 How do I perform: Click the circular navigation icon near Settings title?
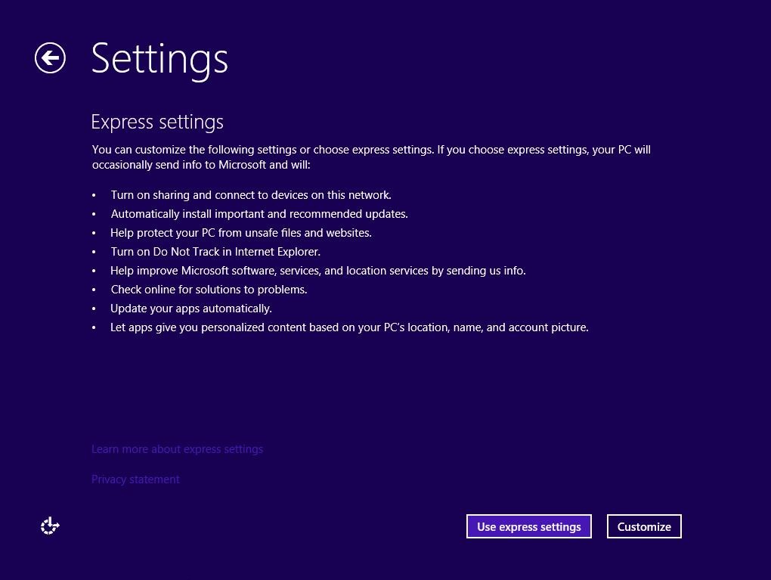pyautogui.click(x=50, y=57)
